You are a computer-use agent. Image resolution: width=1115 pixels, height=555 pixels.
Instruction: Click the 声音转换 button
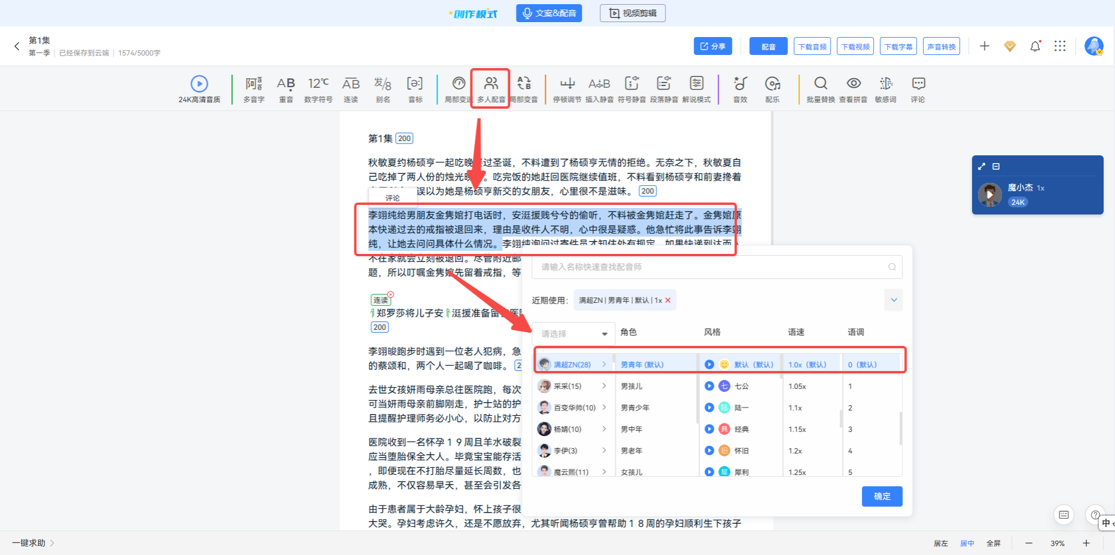pos(942,46)
